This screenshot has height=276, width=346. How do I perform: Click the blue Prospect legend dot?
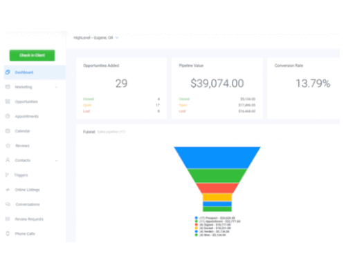197,217
